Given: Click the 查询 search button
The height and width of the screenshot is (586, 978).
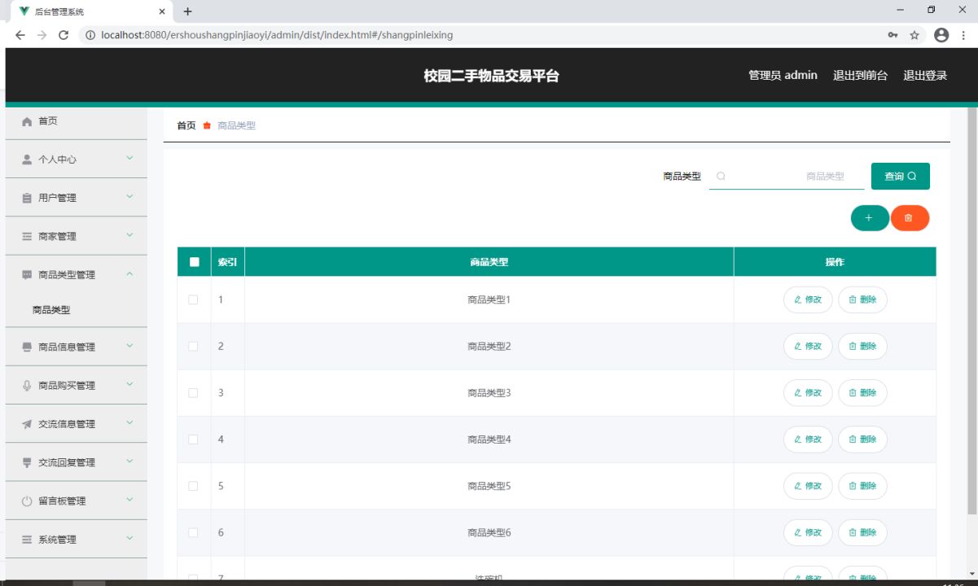Looking at the screenshot, I should pyautogui.click(x=901, y=176).
